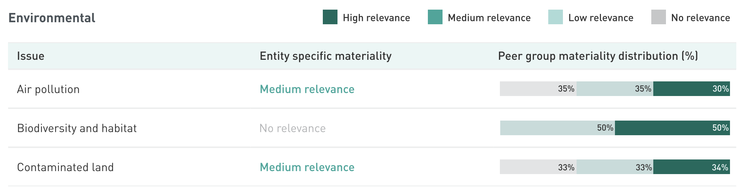Click the 30% high relevance bar for Air pollution

[x=691, y=89]
